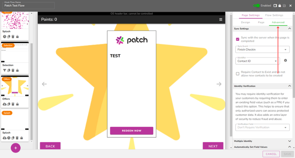The height and width of the screenshot is (158, 295).
Task: Delete the Selection page using trash icon
Action: (x=13, y=70)
